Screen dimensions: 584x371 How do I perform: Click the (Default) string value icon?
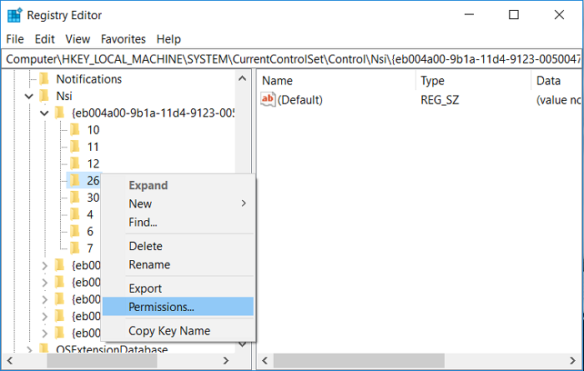(268, 100)
